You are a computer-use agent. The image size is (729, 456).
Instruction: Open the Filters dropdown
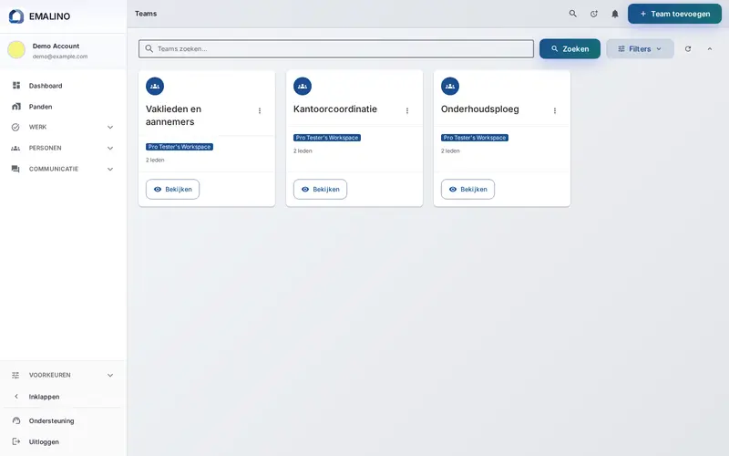tap(640, 49)
